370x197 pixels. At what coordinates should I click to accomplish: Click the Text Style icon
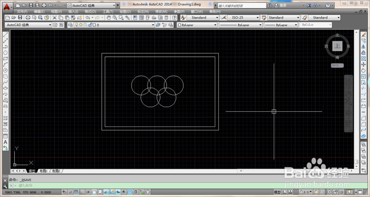pos(184,17)
